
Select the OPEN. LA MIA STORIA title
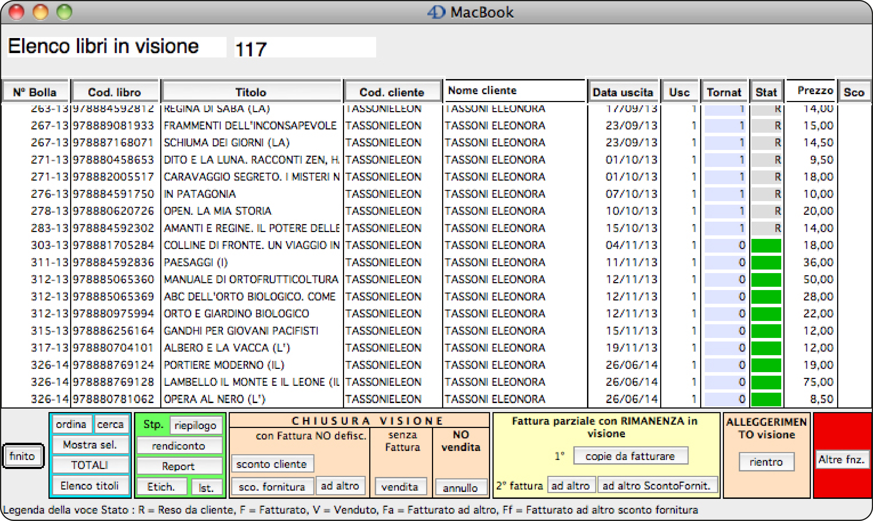(x=218, y=211)
